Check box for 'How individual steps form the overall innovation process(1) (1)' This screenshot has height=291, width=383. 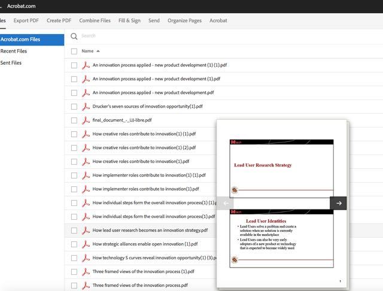point(74,203)
